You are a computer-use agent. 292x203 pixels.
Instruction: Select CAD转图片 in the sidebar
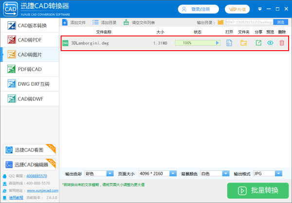(30, 55)
